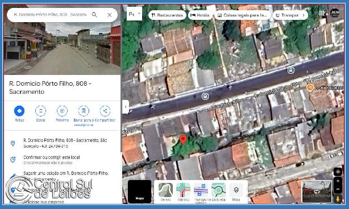This screenshot has width=349, height=209.
Task: Clear the search box with the X
Action: click(110, 15)
